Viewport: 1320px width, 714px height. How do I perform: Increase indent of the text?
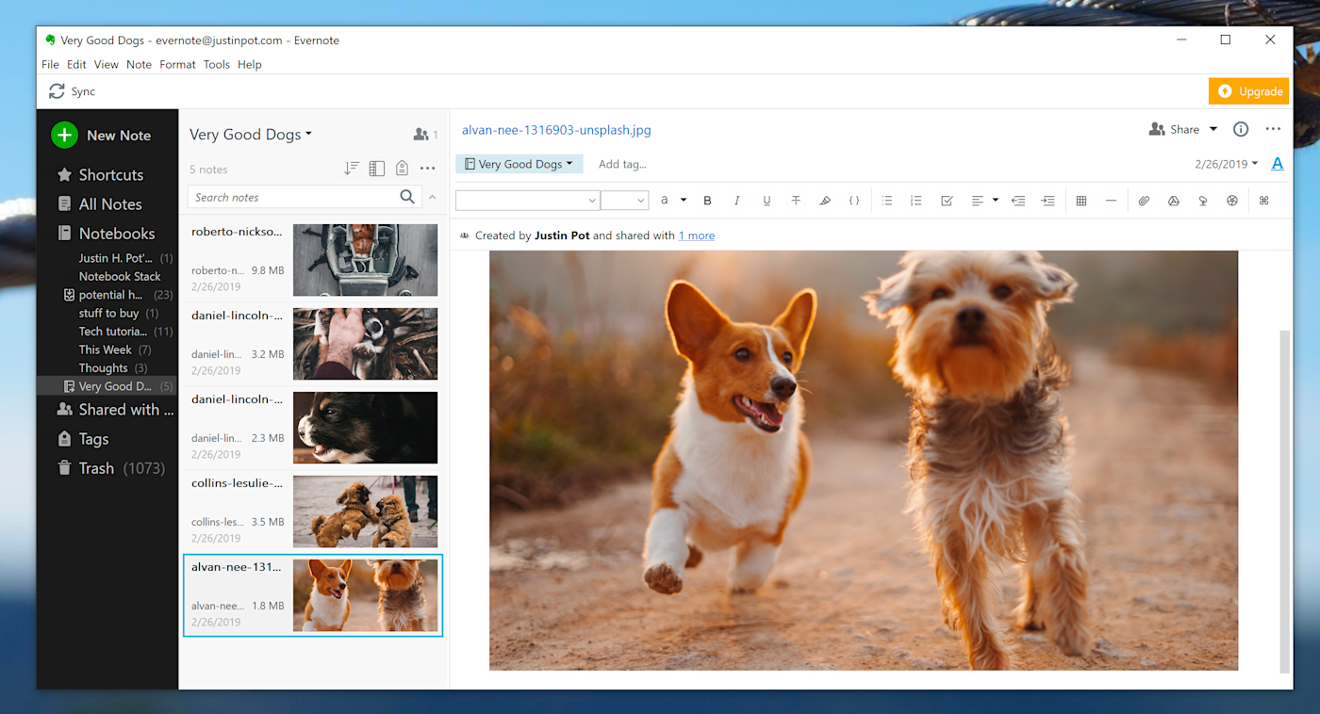tap(1048, 201)
